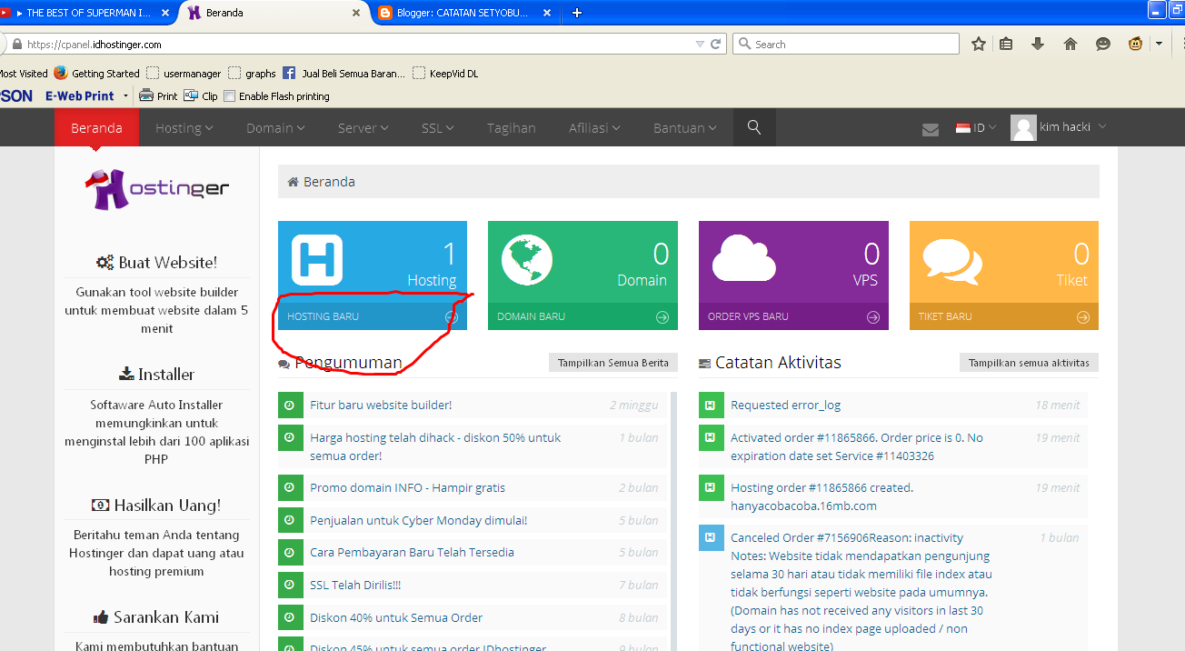Image resolution: width=1185 pixels, height=651 pixels.
Task: Click Tampilkan semua aktivitas button
Action: (x=1029, y=363)
